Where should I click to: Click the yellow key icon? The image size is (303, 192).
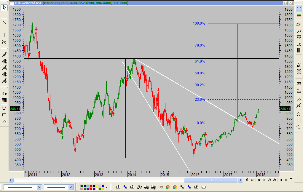(x=161, y=187)
